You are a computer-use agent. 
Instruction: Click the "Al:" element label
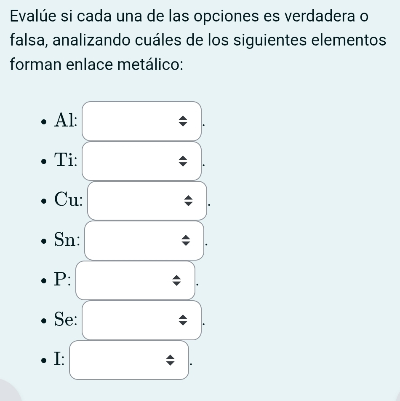click(66, 121)
